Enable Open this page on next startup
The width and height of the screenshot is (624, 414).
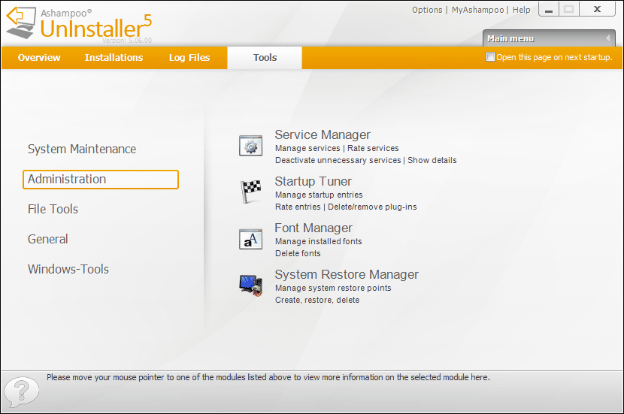tap(490, 57)
